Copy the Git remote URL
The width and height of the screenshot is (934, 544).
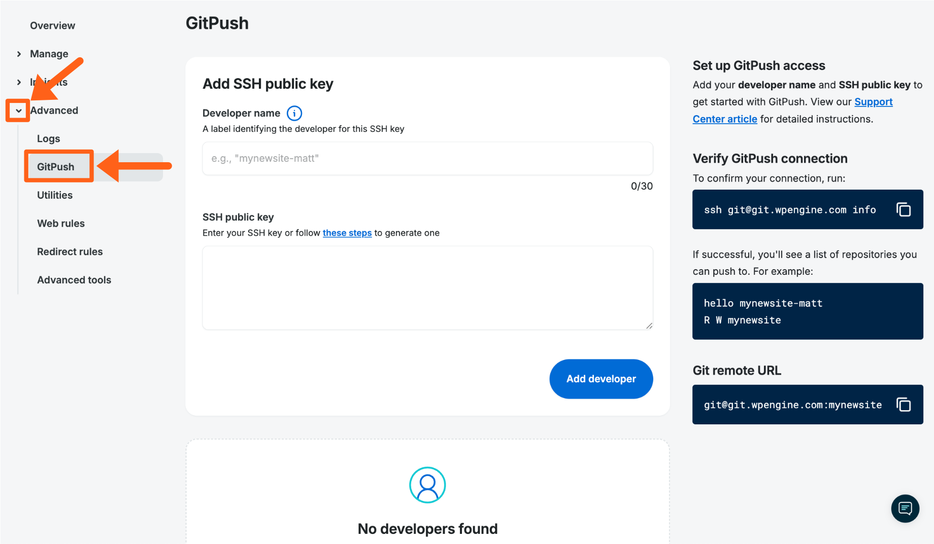[904, 405]
